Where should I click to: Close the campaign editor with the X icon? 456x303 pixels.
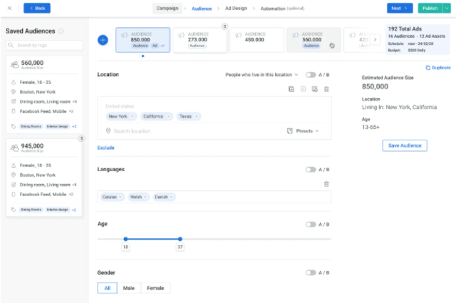(x=9, y=8)
